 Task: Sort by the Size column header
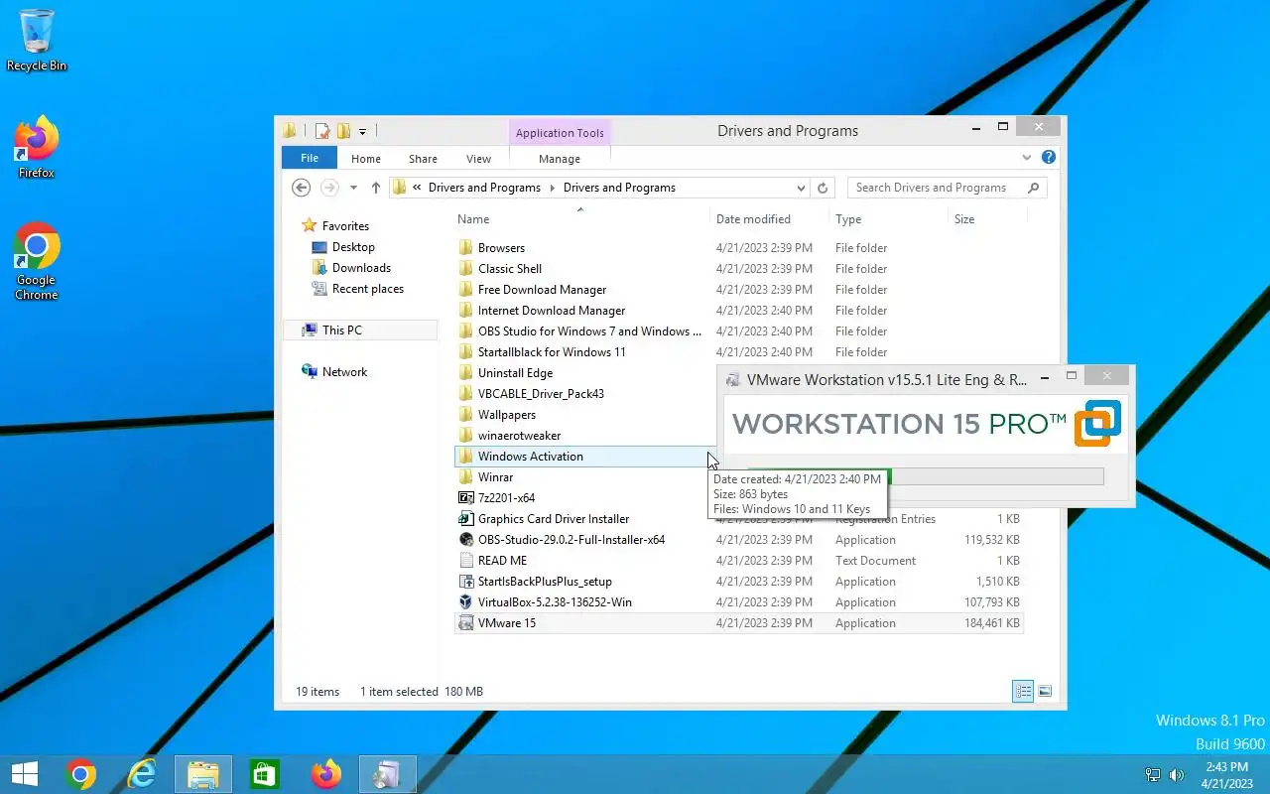[985, 219]
